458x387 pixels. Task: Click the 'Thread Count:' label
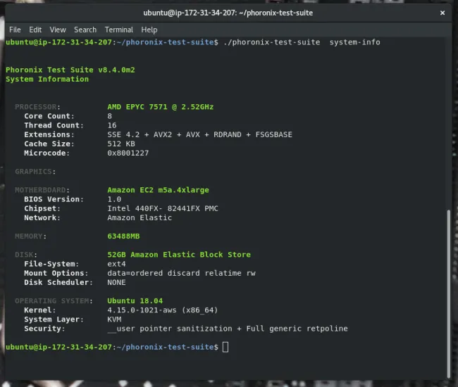pos(54,125)
